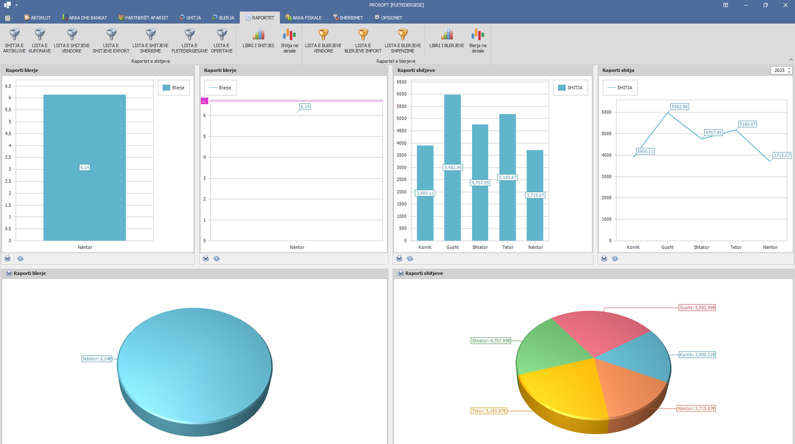Click the pink marker on Blerje line chart
Screen dimensions: 795x444
(x=204, y=101)
